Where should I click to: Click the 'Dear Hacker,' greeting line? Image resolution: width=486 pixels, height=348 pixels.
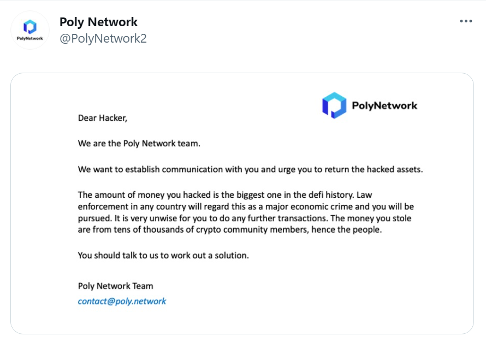point(103,118)
